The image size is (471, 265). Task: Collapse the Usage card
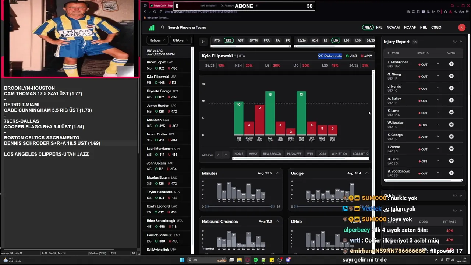[x=367, y=173]
